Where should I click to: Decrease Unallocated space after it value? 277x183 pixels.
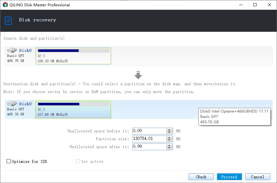click(x=169, y=148)
